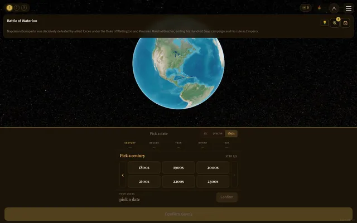Click the STEP 1/5 label
The height and width of the screenshot is (223, 357).
coord(231,156)
